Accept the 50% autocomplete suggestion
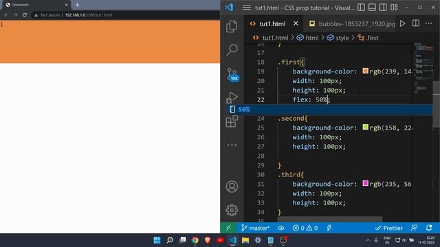The height and width of the screenshot is (247, 440). tap(329, 109)
